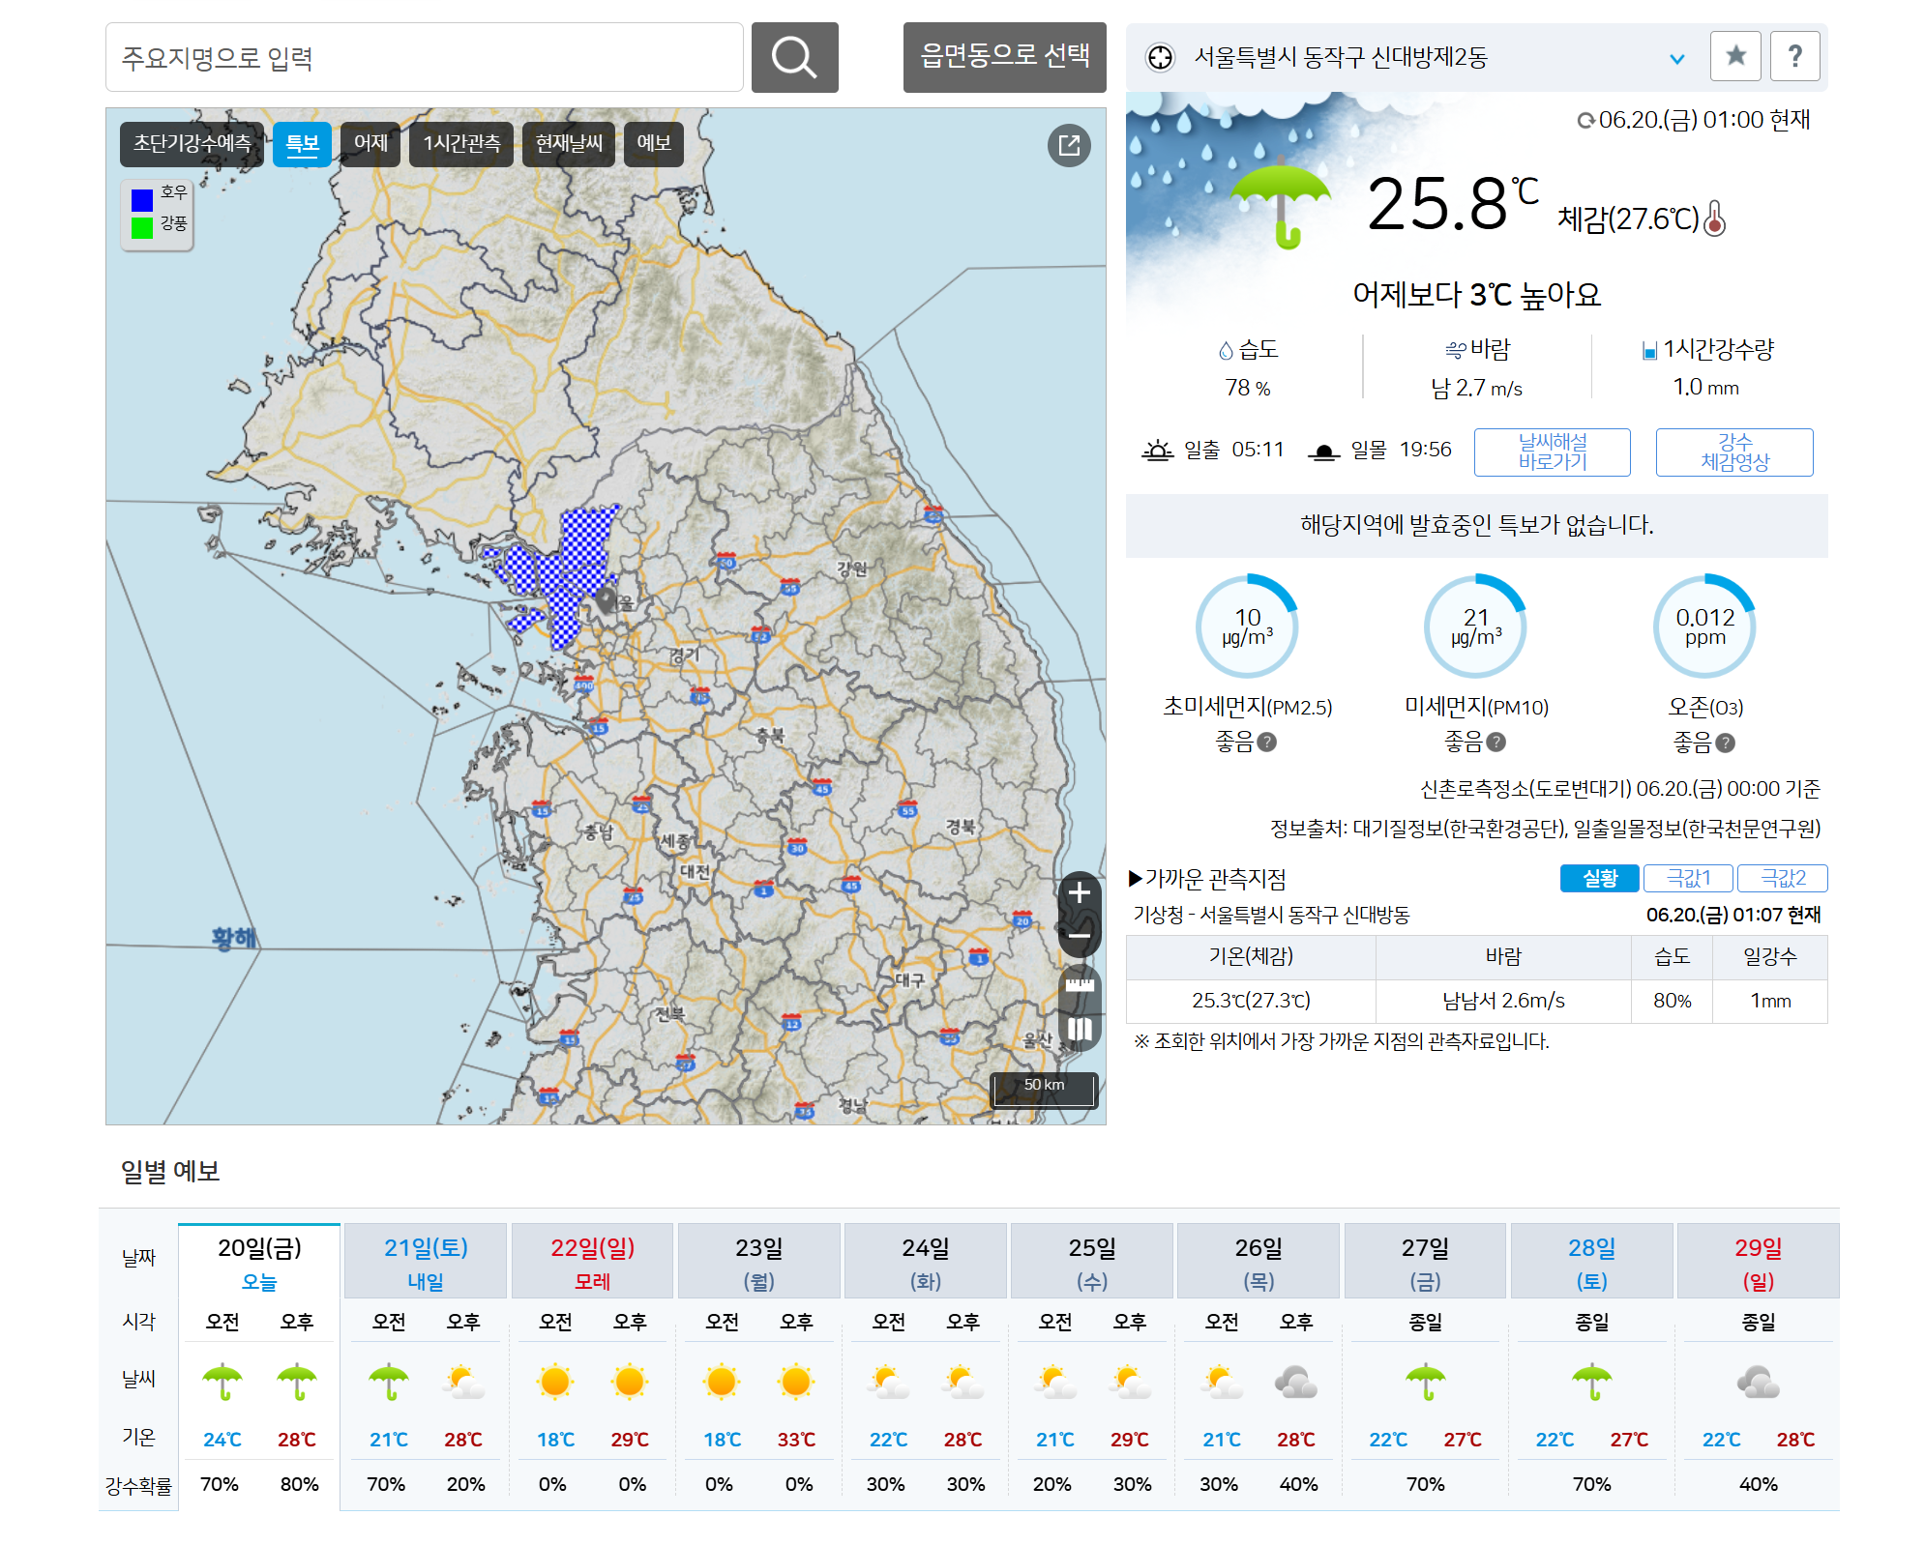Open 날씨해설 바로가기 link
The width and height of the screenshot is (1925, 1545).
[1552, 452]
